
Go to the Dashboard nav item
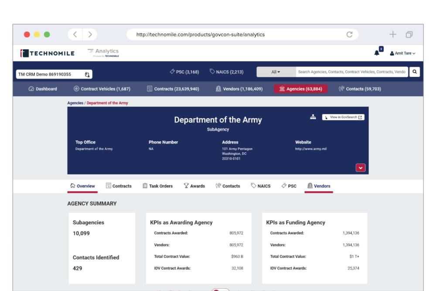pyautogui.click(x=43, y=89)
